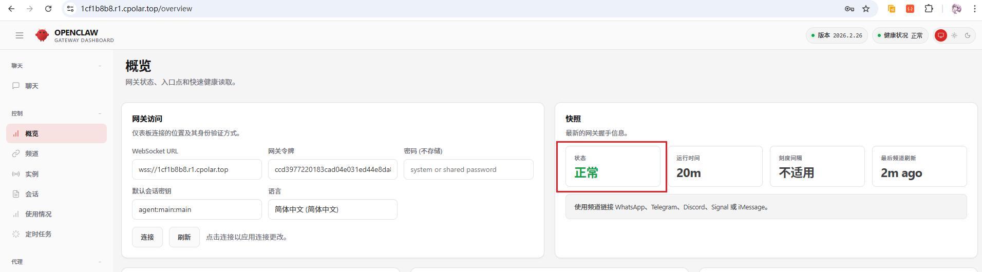This screenshot has width=982, height=272.
Task: Open 使用情况 usage sidebar item
Action: tap(38, 214)
